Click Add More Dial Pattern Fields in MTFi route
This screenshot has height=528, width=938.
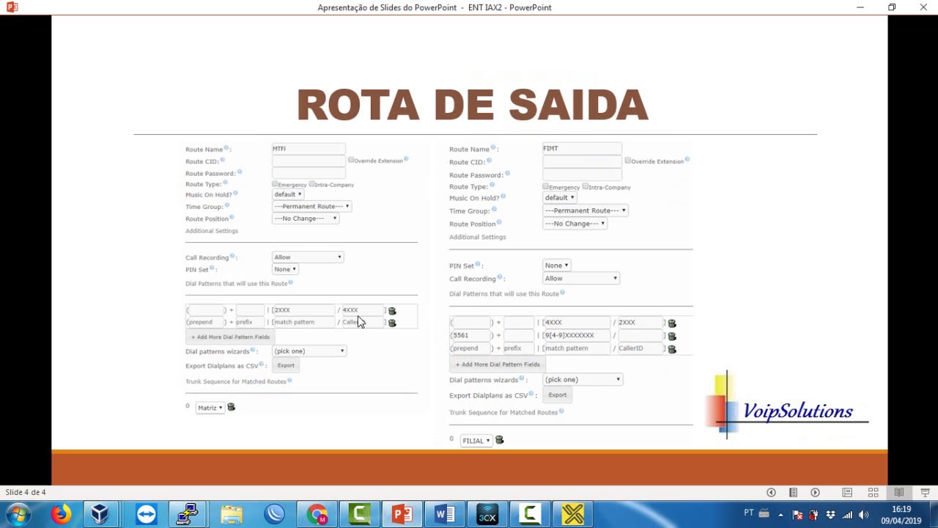coord(230,337)
